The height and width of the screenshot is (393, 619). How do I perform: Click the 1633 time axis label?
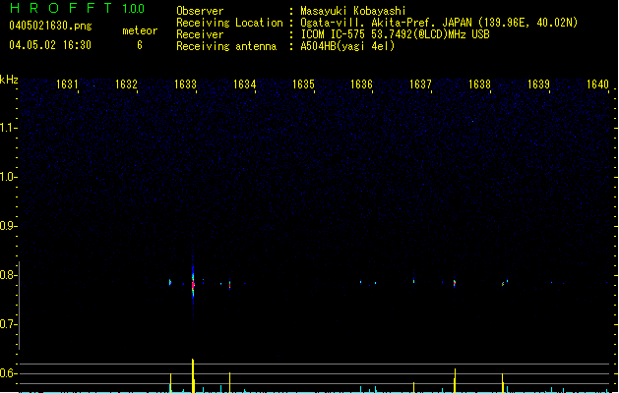185,84
